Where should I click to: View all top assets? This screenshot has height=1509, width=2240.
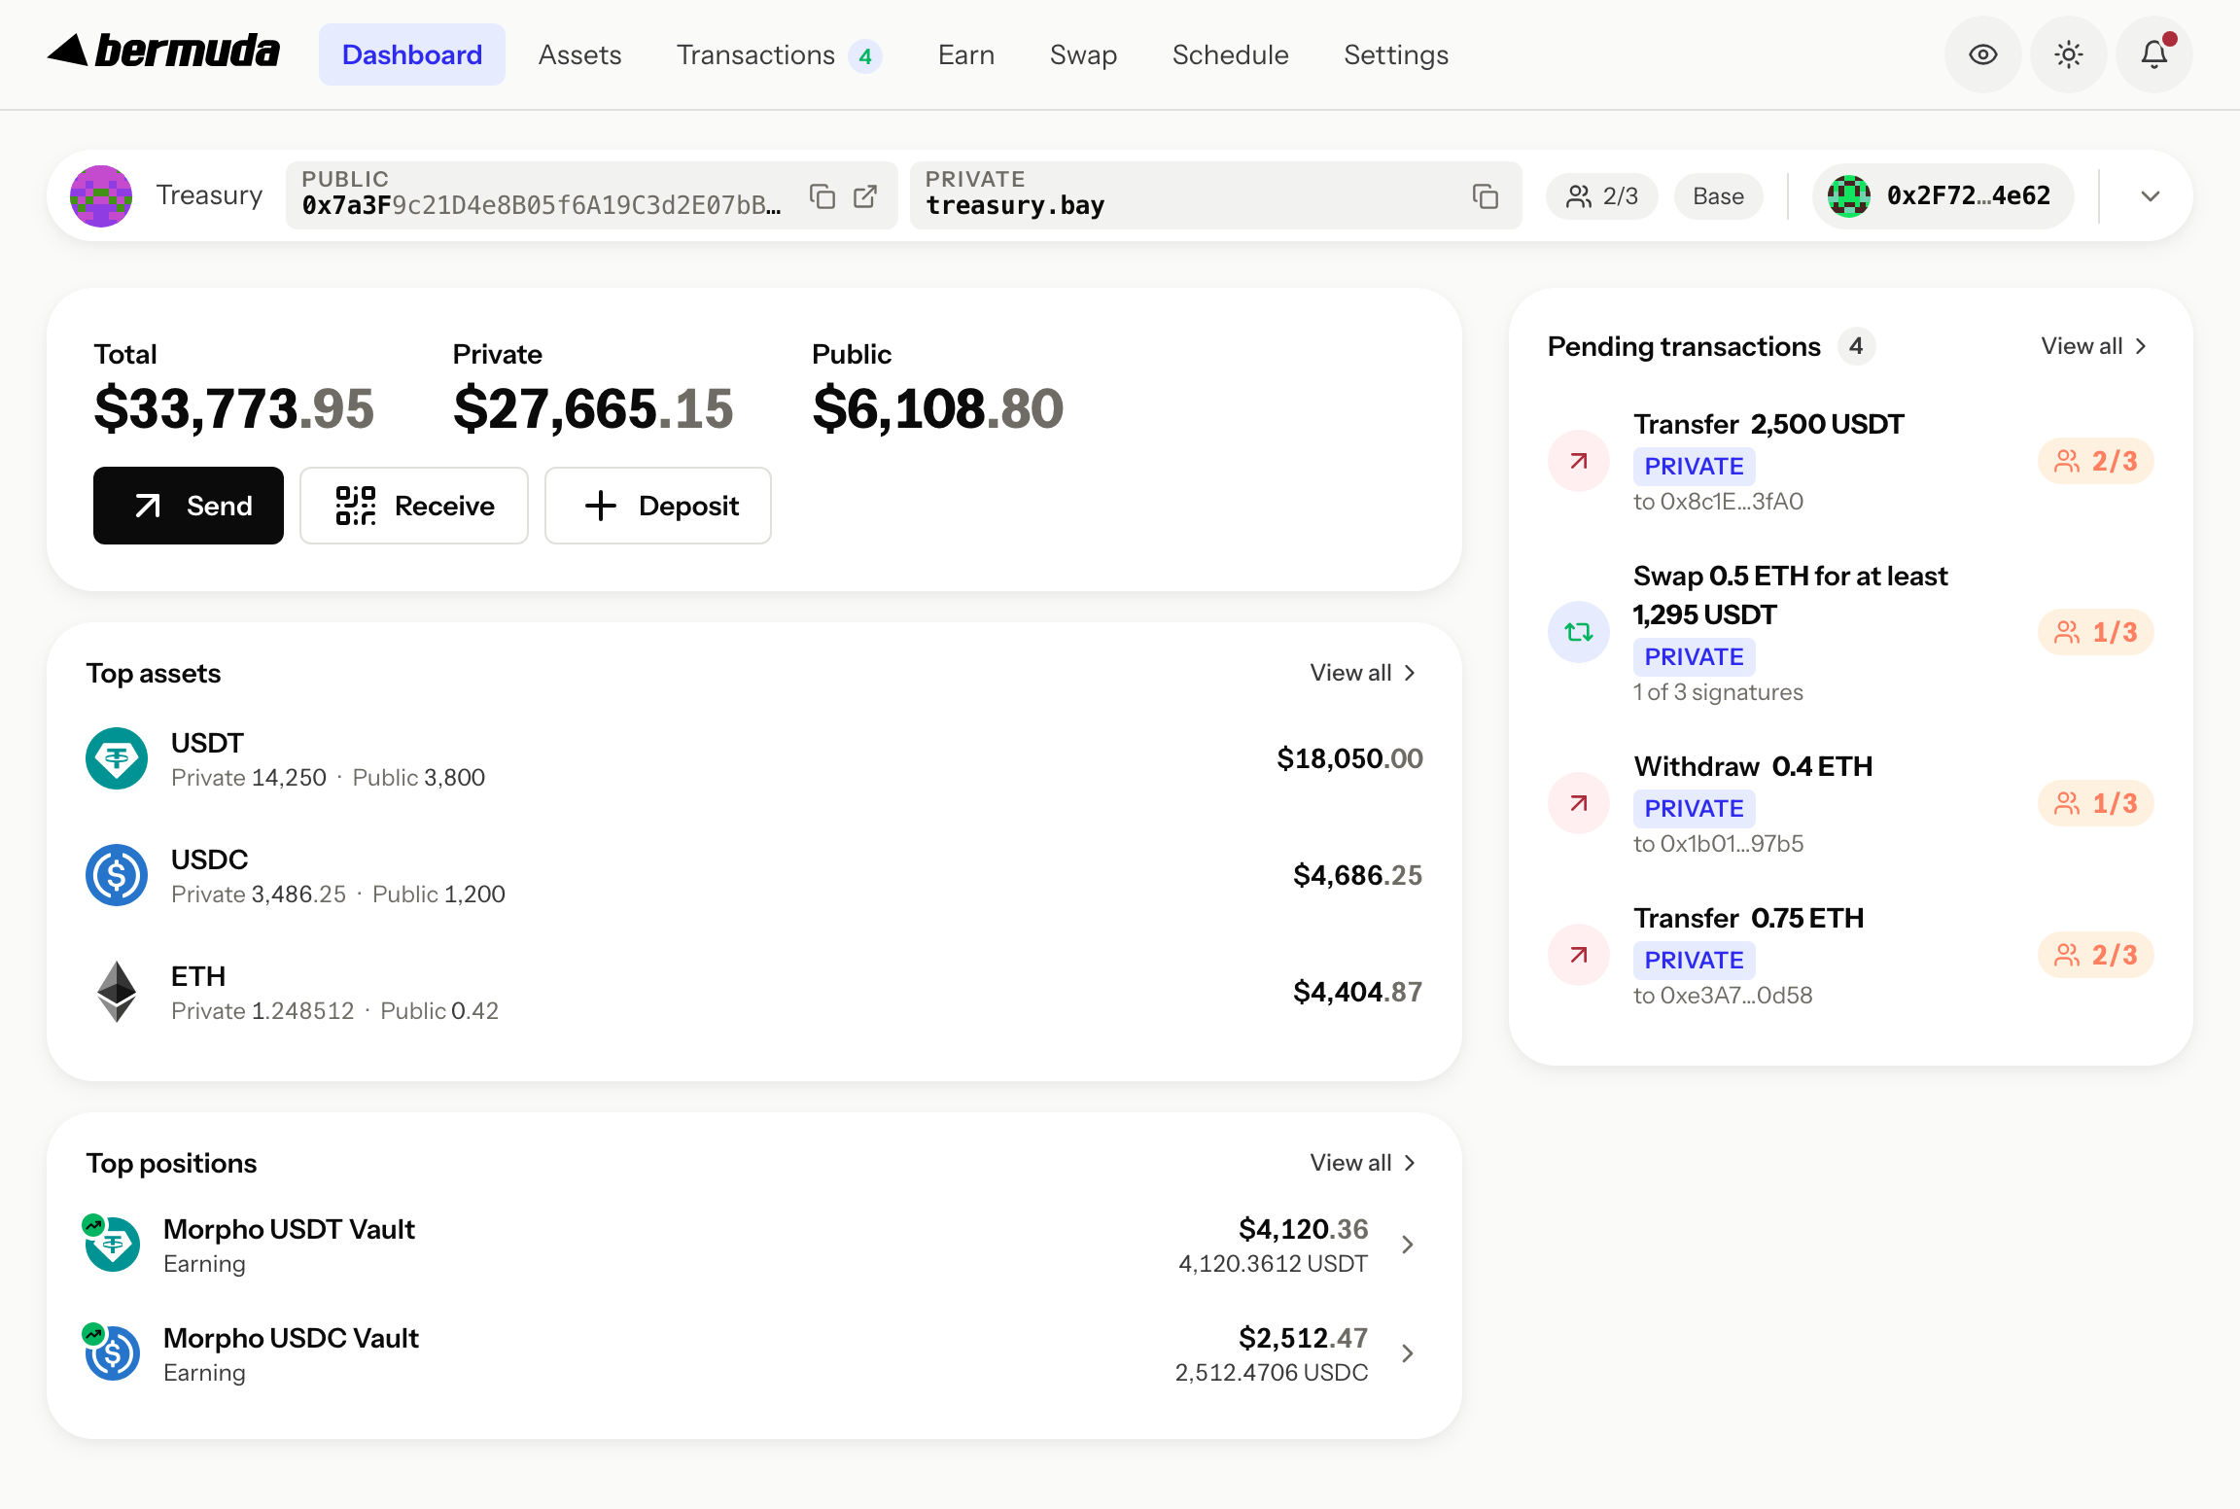click(1363, 673)
